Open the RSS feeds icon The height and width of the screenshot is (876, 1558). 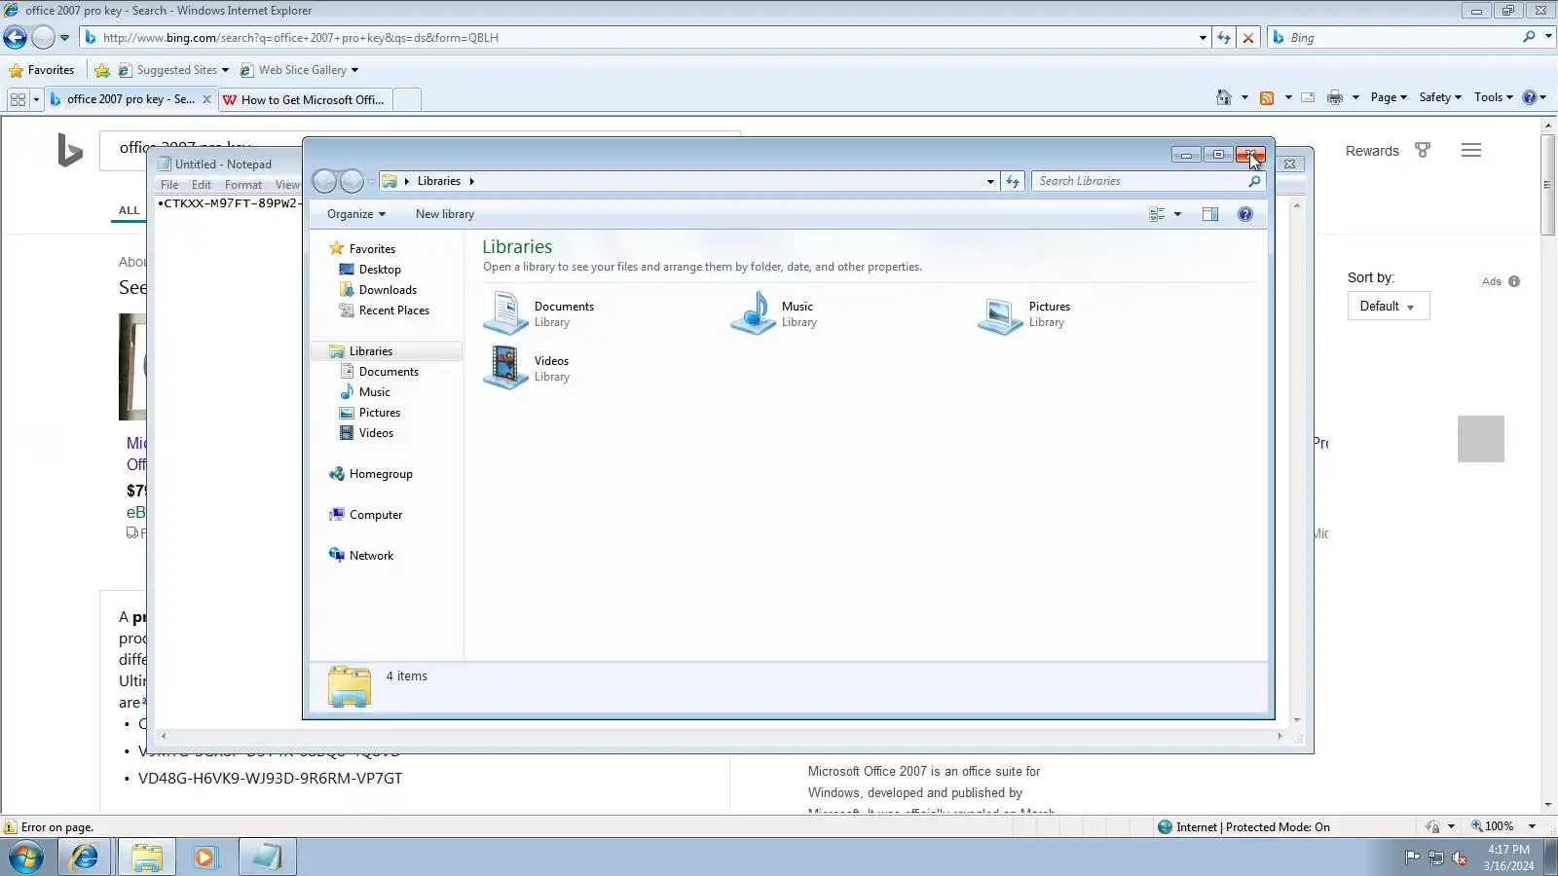1267,97
